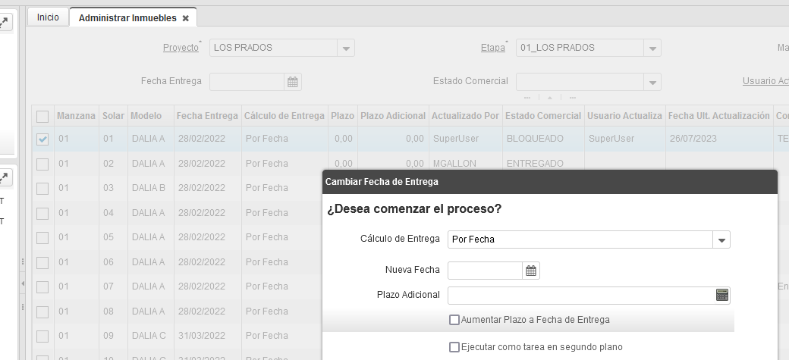The height and width of the screenshot is (360, 789).
Task: Close the Administrar Inmuebles tab
Action: click(x=186, y=17)
